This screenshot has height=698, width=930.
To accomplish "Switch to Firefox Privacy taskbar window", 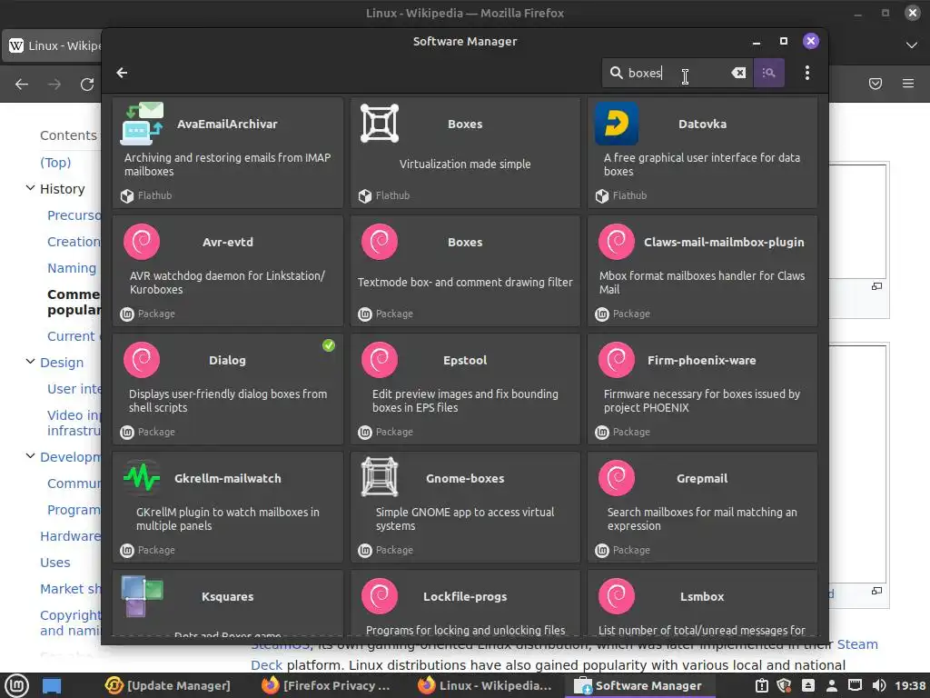I will click(326, 685).
